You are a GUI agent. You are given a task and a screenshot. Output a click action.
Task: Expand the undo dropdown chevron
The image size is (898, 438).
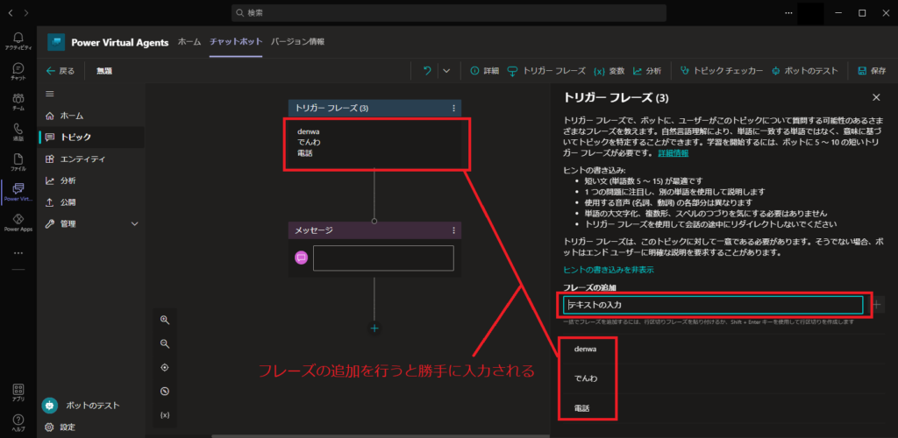click(x=446, y=71)
